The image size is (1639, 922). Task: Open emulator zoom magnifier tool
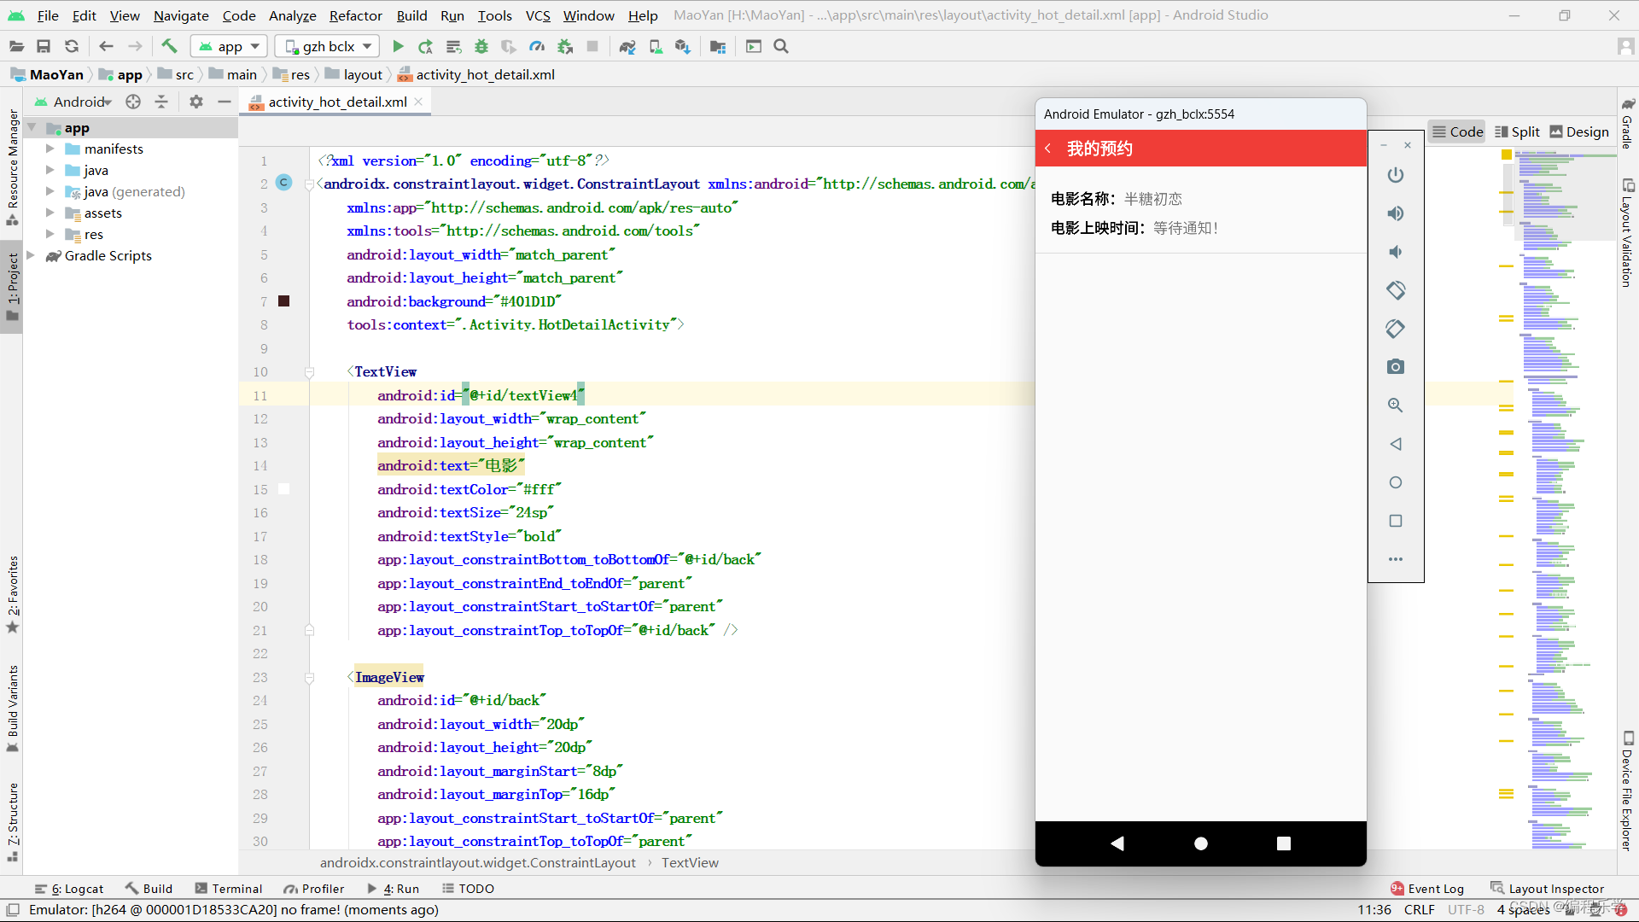[1396, 406]
